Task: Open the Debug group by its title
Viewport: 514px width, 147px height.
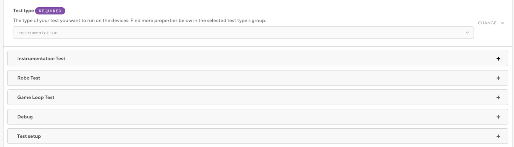Action: (25, 117)
